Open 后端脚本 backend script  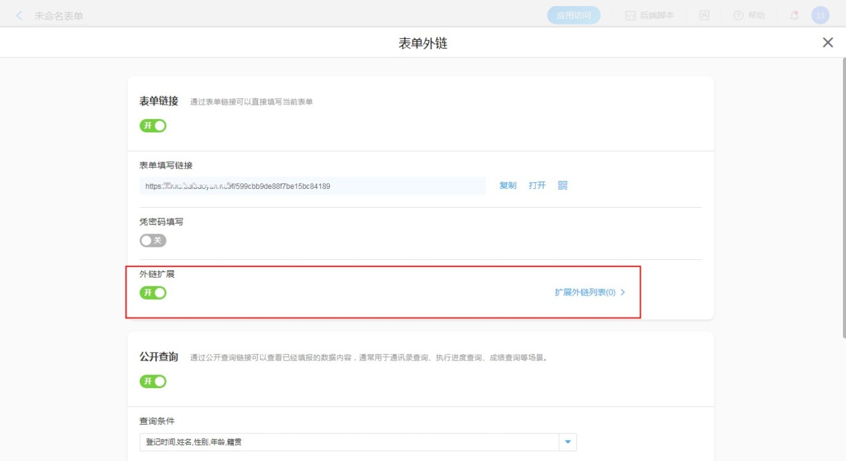pyautogui.click(x=650, y=15)
